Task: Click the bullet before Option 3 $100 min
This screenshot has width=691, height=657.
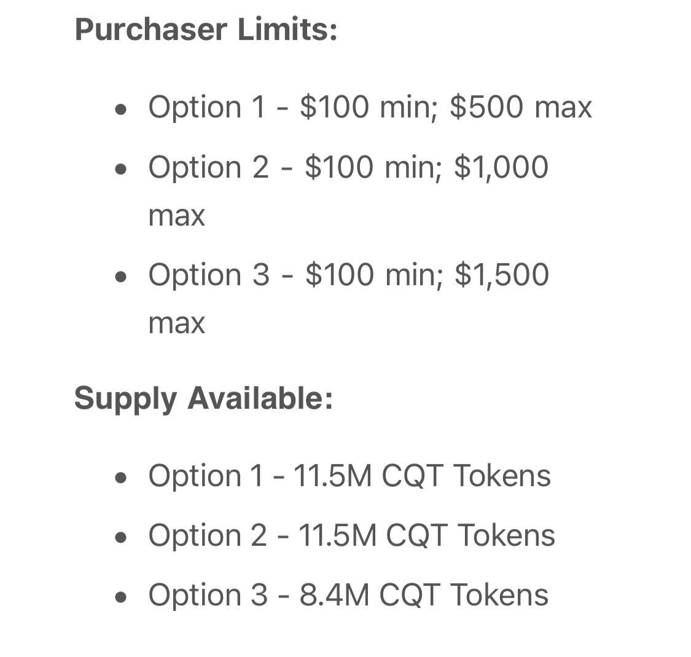Action: [x=120, y=277]
